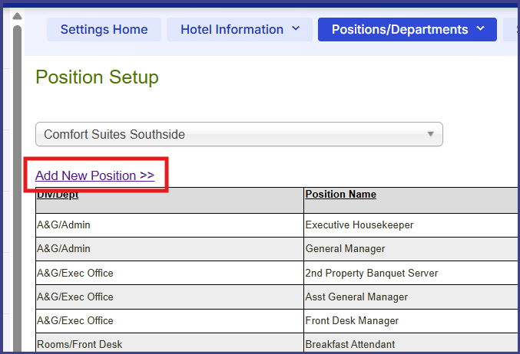Click the scroll up arrow on the scrollbar

17,16
